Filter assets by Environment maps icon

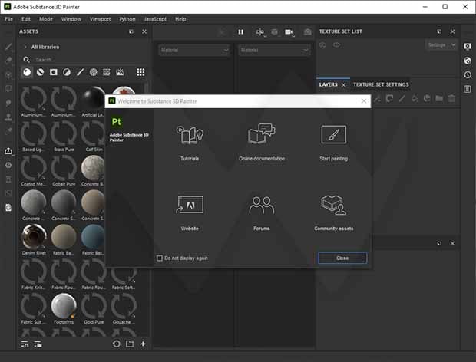pyautogui.click(x=120, y=72)
